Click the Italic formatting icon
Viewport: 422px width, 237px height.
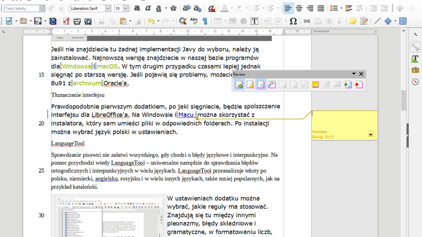148,8
